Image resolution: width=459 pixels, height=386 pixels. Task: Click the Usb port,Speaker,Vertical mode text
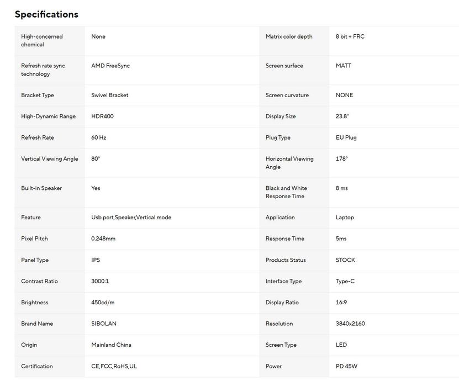(131, 218)
